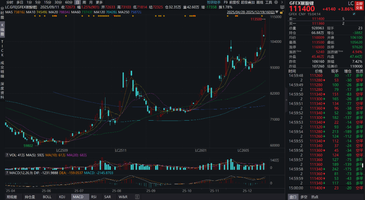365x200 pixels.
Task: Open 成交明细 in the left sidebar
Action: coord(2,69)
